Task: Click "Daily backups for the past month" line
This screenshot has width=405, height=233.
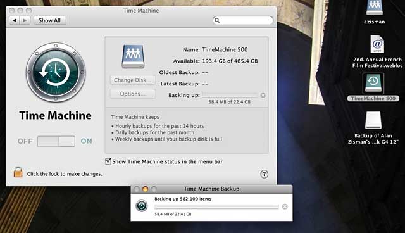Action: coord(154,132)
